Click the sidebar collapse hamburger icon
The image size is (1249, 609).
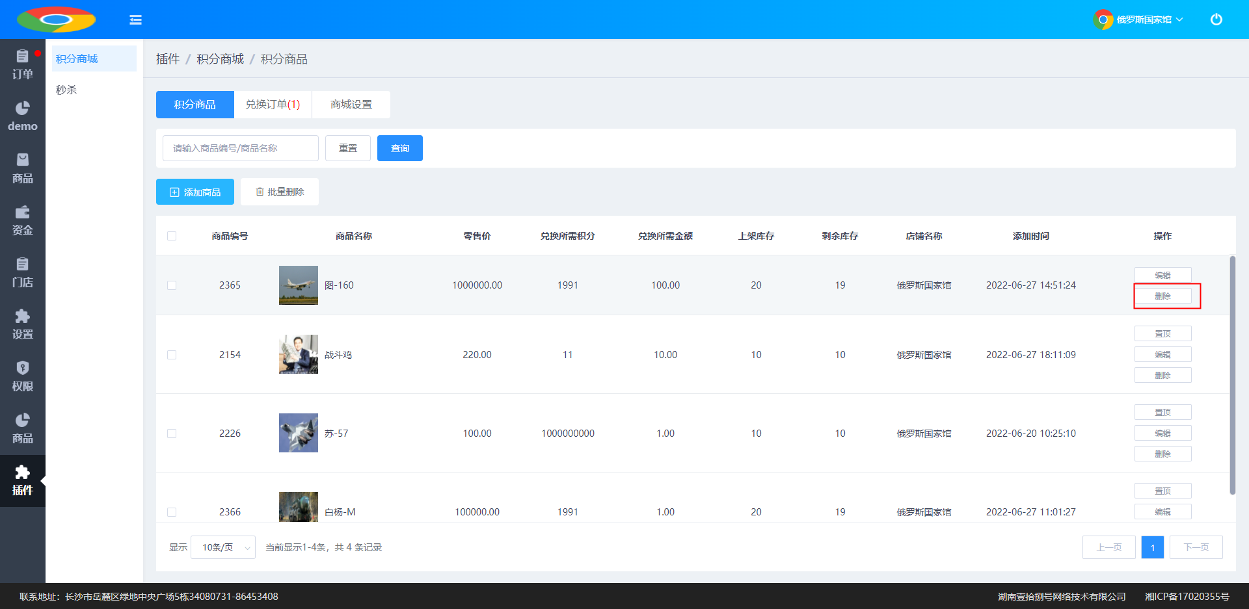point(135,19)
